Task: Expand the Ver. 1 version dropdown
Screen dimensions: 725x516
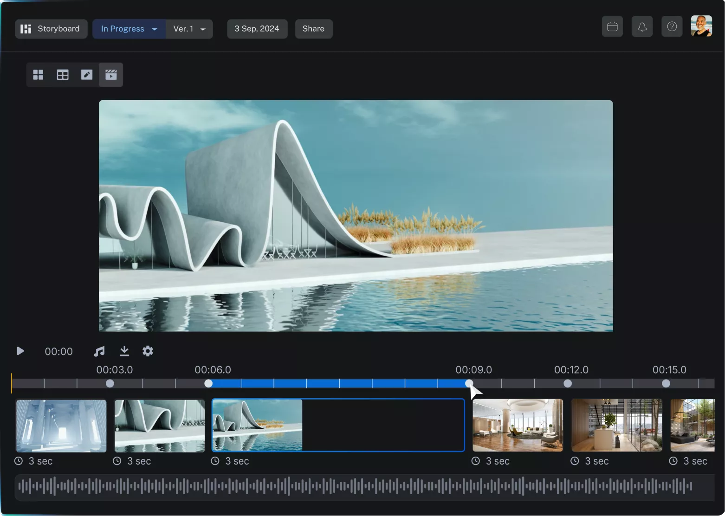Action: pos(188,29)
